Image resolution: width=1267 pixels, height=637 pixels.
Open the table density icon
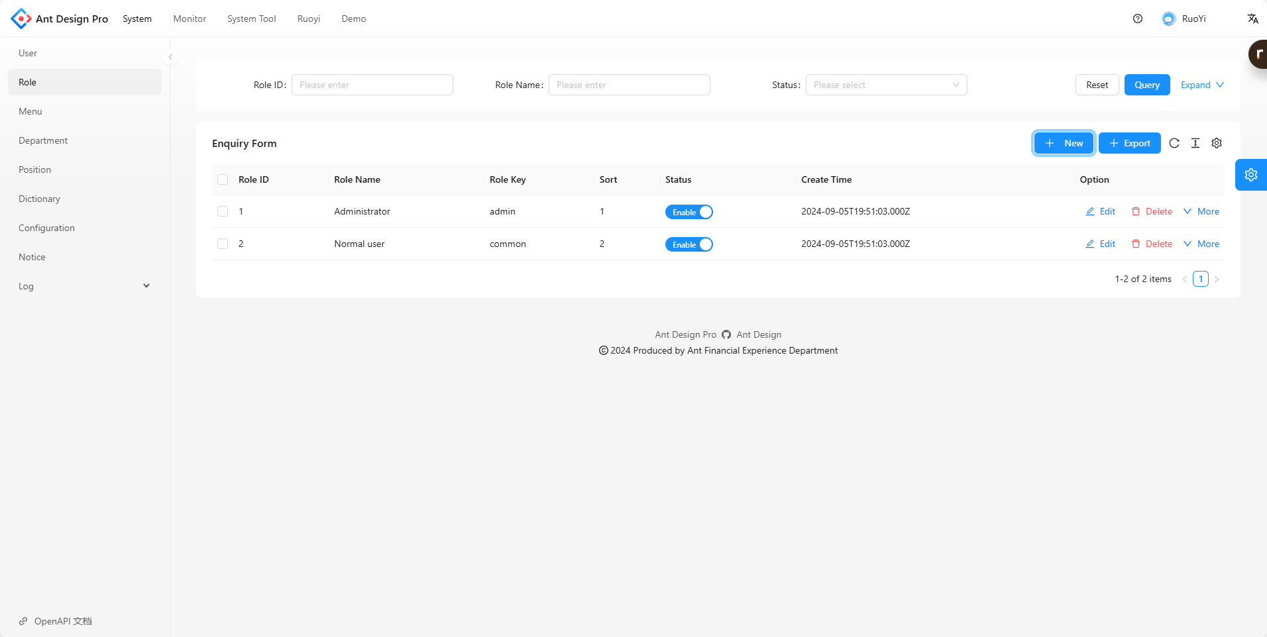(1195, 143)
